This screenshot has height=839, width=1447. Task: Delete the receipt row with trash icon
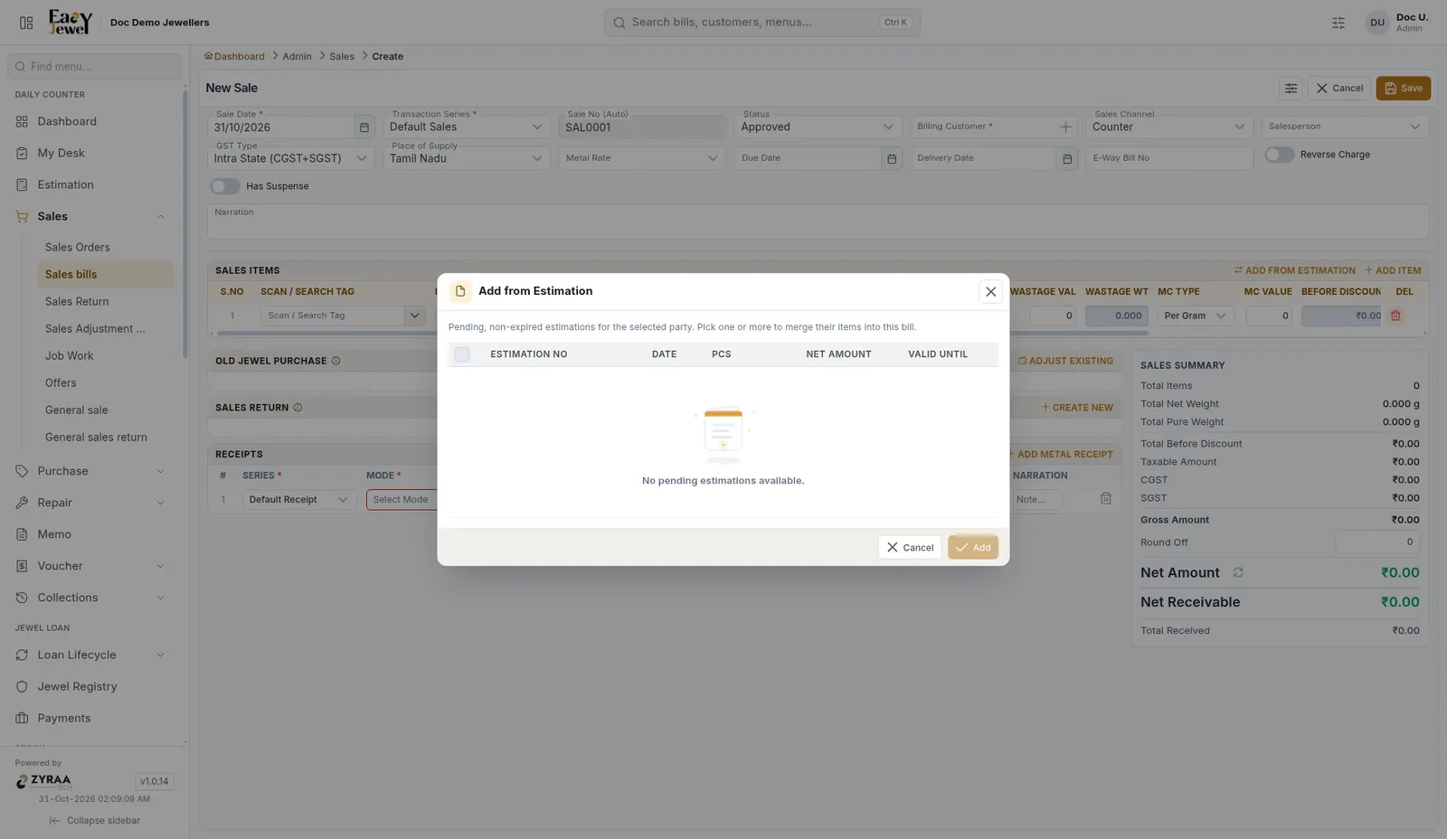1105,499
